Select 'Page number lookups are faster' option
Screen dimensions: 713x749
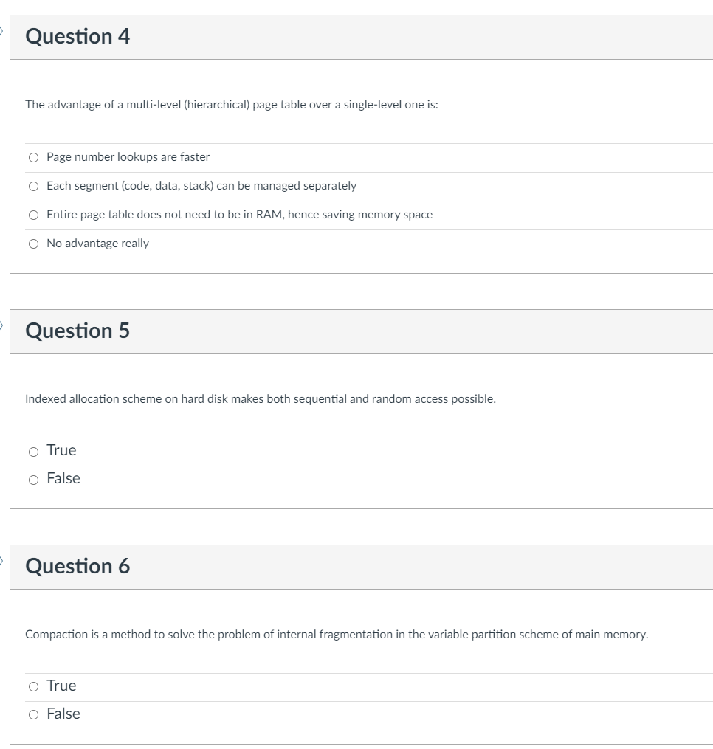33,158
